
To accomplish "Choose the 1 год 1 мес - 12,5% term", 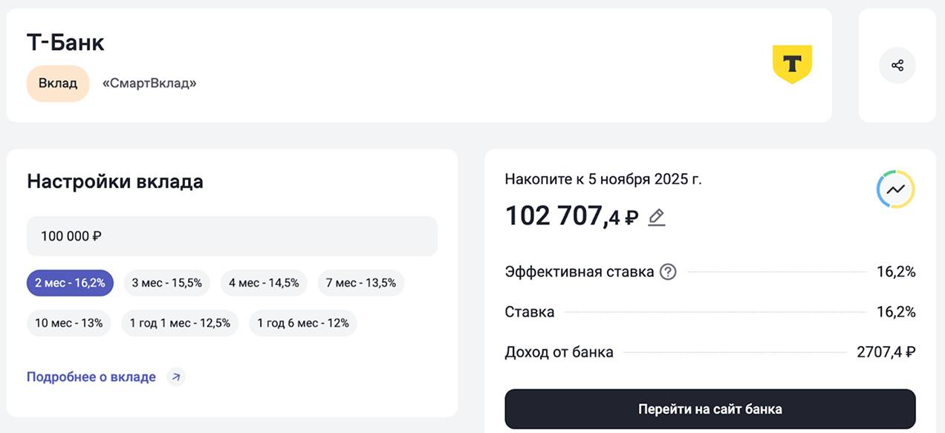I will [x=180, y=323].
